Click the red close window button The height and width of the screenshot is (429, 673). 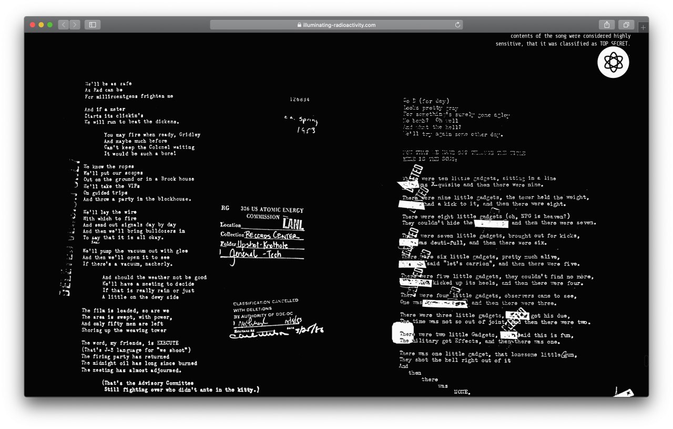[x=33, y=25]
